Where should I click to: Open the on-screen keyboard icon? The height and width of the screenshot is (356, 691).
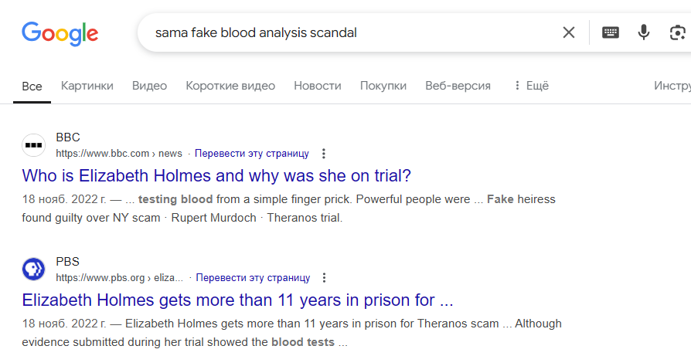pyautogui.click(x=611, y=32)
